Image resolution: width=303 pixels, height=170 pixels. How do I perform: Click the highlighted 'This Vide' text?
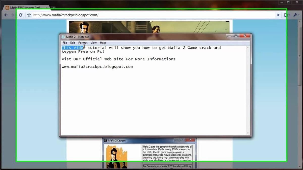point(72,48)
